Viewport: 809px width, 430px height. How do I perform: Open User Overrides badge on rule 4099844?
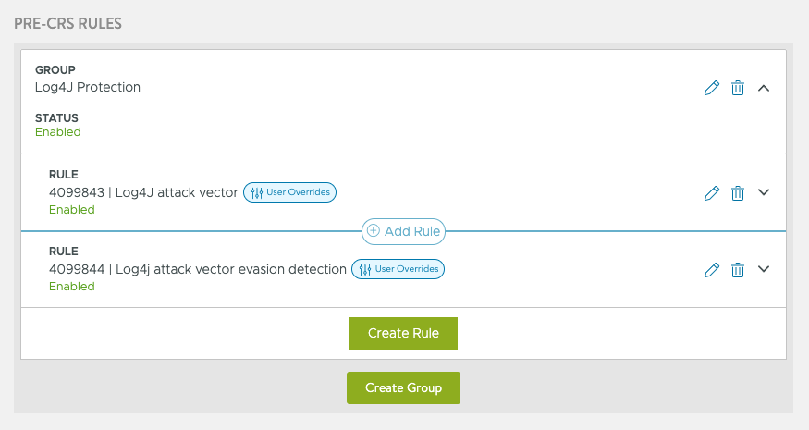tap(398, 269)
